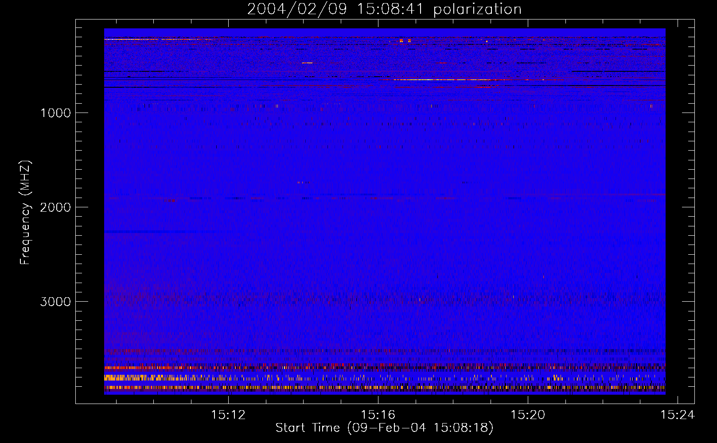Viewport: 717px width, 443px height.
Task: Click the 'Start Time (09-Feb-04 15:08:18)' label
Action: [384, 428]
